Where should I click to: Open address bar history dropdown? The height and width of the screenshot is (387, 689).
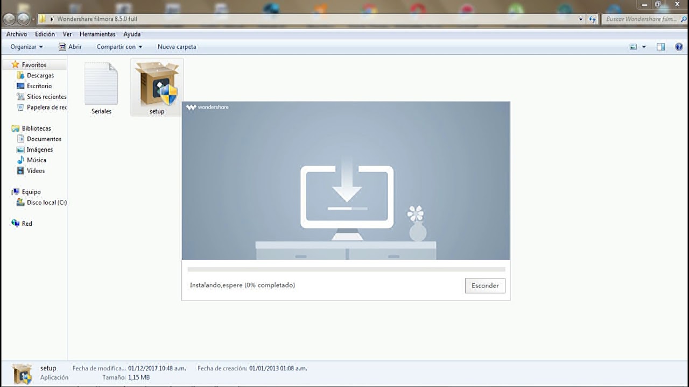click(581, 19)
